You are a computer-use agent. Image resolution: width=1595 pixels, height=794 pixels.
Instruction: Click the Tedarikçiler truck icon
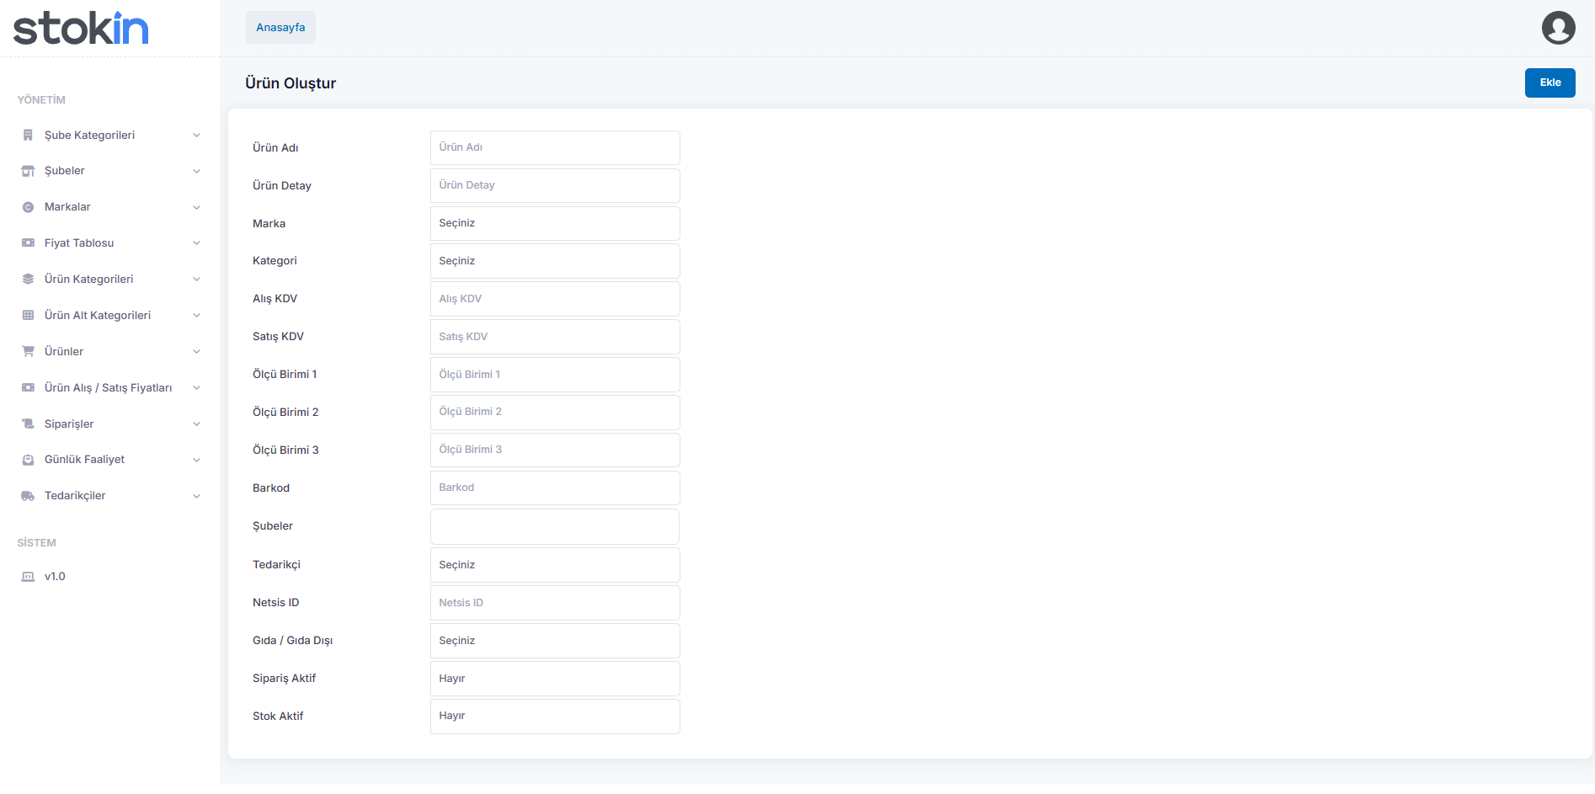coord(28,496)
